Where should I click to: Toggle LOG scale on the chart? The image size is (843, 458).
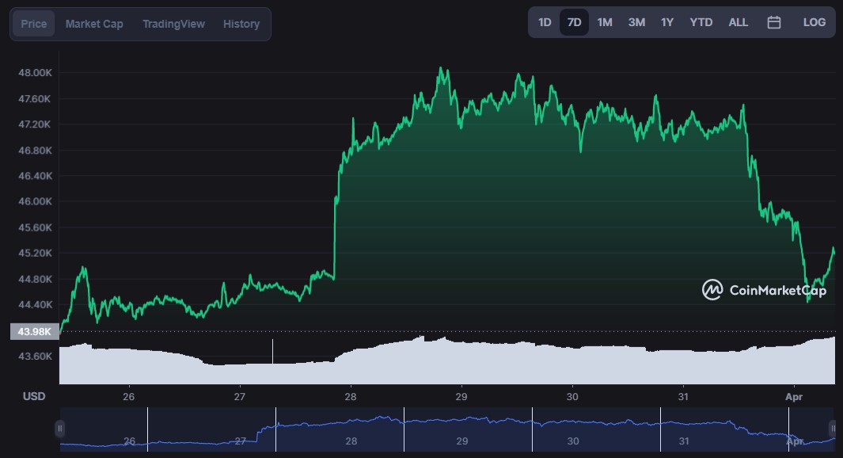click(814, 23)
